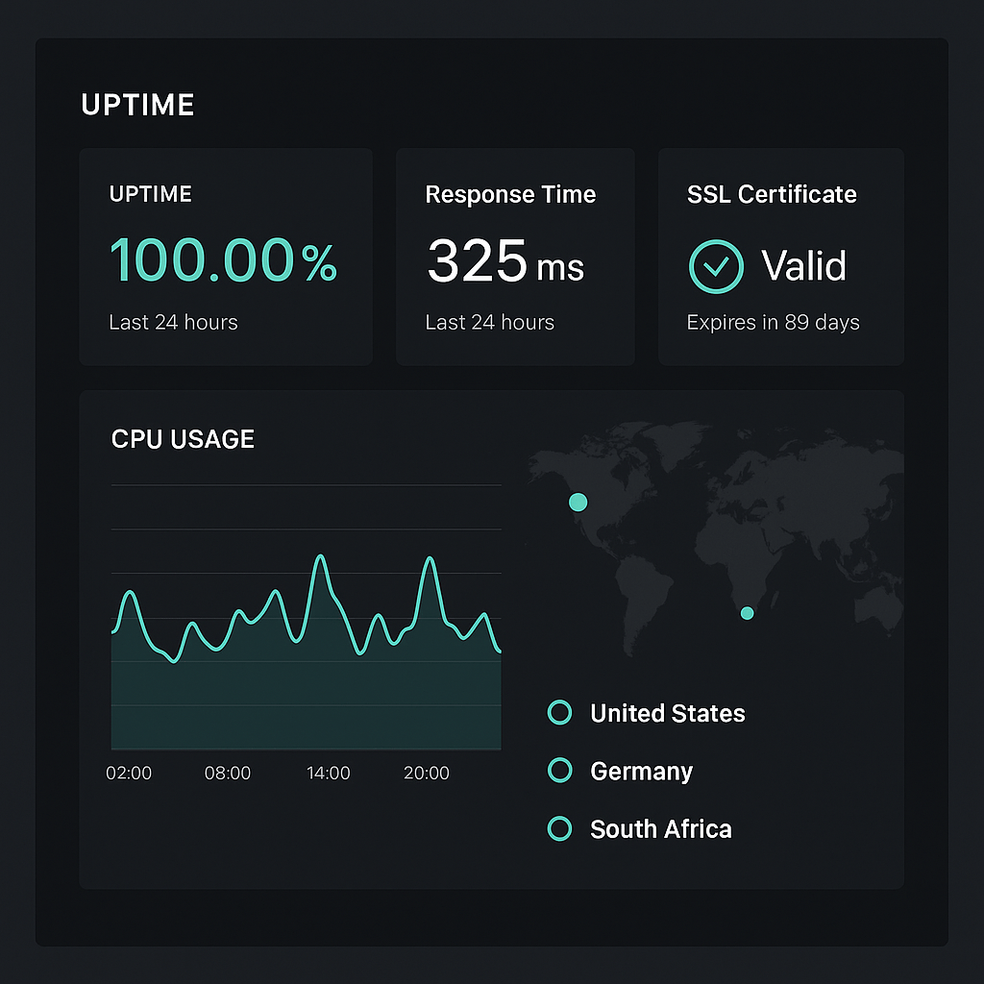Click the SSL Certificate card title
Screen dimensions: 984x984
pyautogui.click(x=772, y=194)
